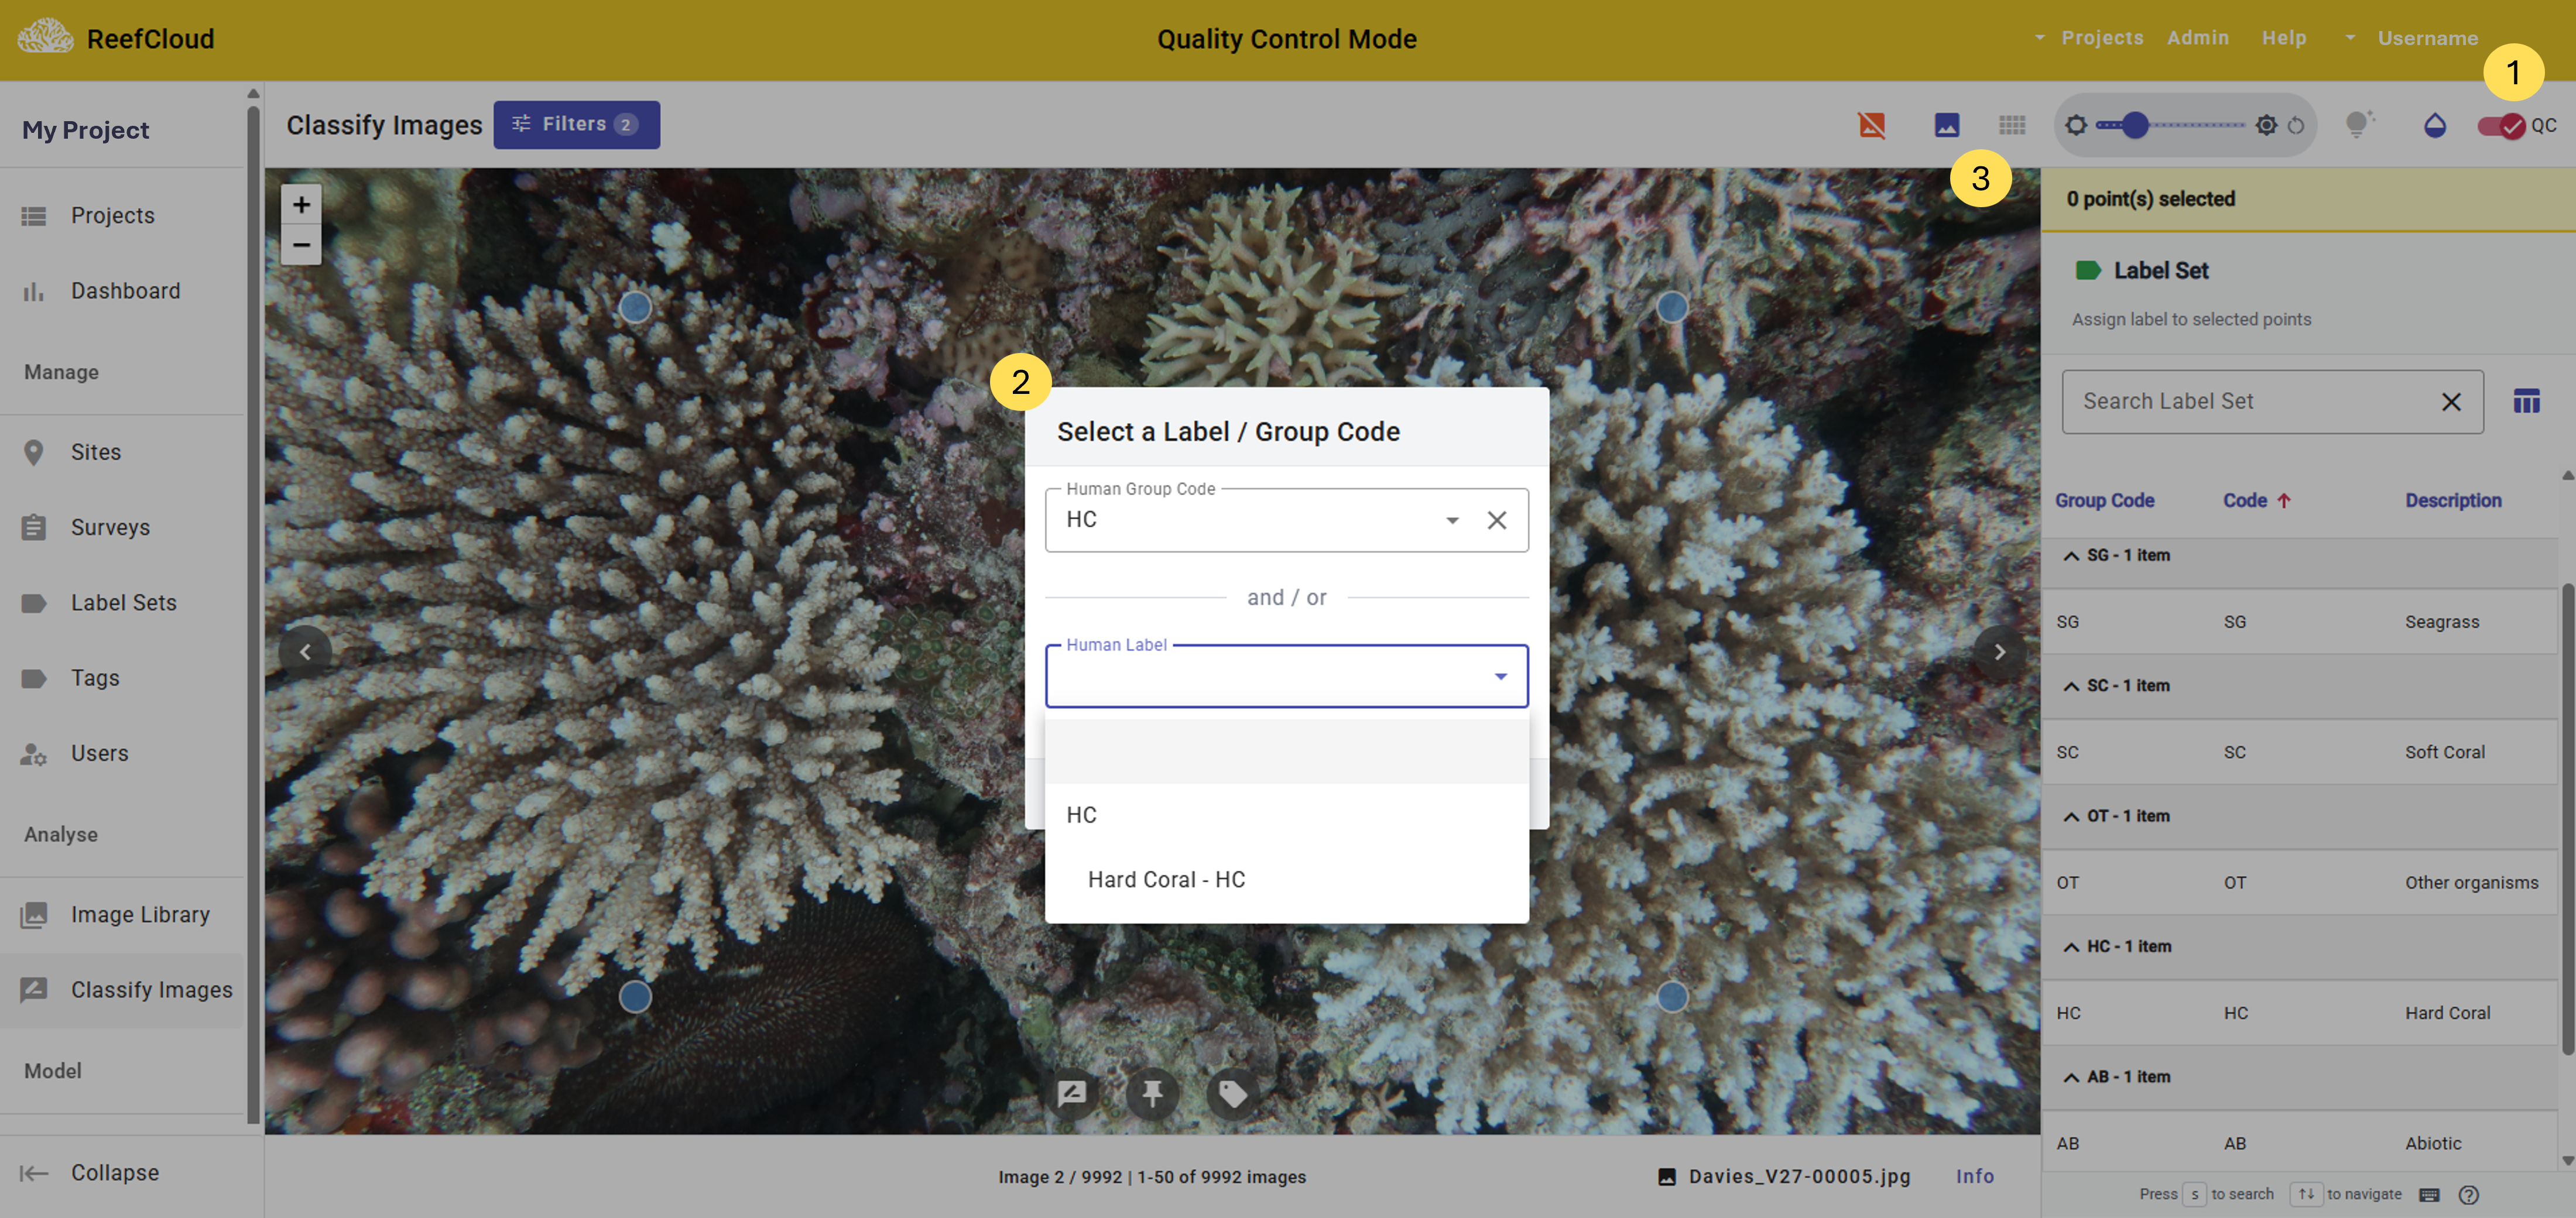Open the label set column chooser icon
This screenshot has height=1218, width=2576.
tap(2526, 402)
